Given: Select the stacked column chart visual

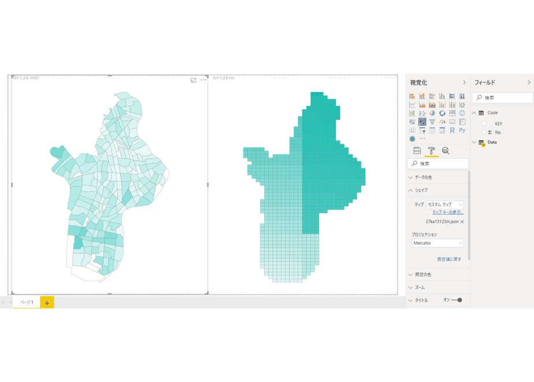Looking at the screenshot, I should click(x=422, y=96).
